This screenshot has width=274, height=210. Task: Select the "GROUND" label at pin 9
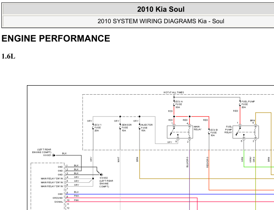(x=57, y=198)
